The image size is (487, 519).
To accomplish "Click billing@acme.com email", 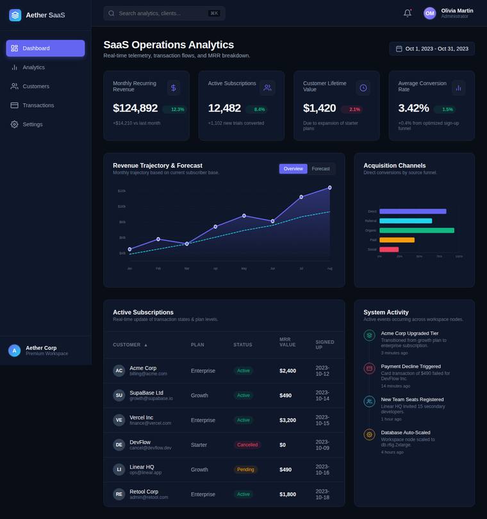I will point(148,374).
